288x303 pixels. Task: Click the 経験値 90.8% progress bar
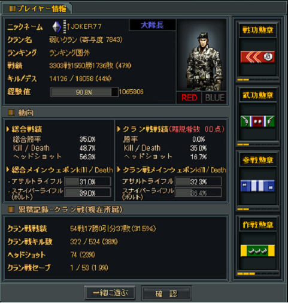pyautogui.click(x=84, y=92)
